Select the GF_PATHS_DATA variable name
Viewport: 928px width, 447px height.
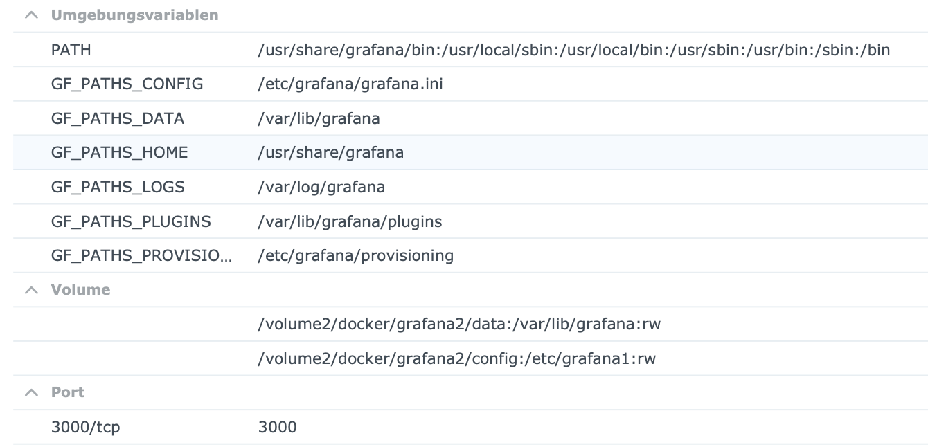pyautogui.click(x=118, y=118)
